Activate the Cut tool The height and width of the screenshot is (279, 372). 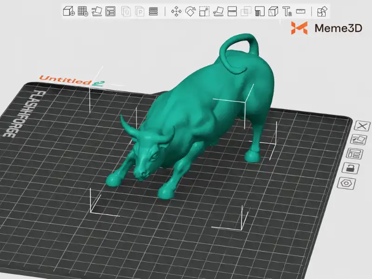232,11
